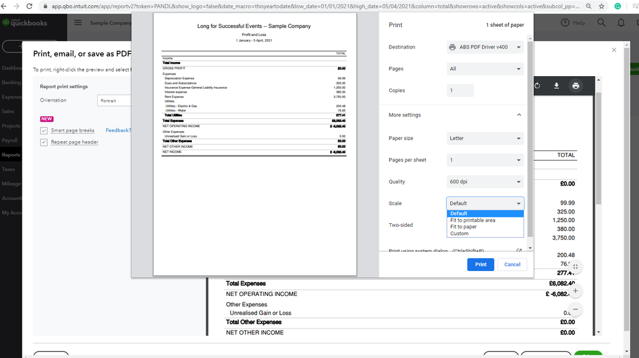Click the PDF preview vertical scrollbar
The width and height of the screenshot is (639, 358).
(598, 149)
